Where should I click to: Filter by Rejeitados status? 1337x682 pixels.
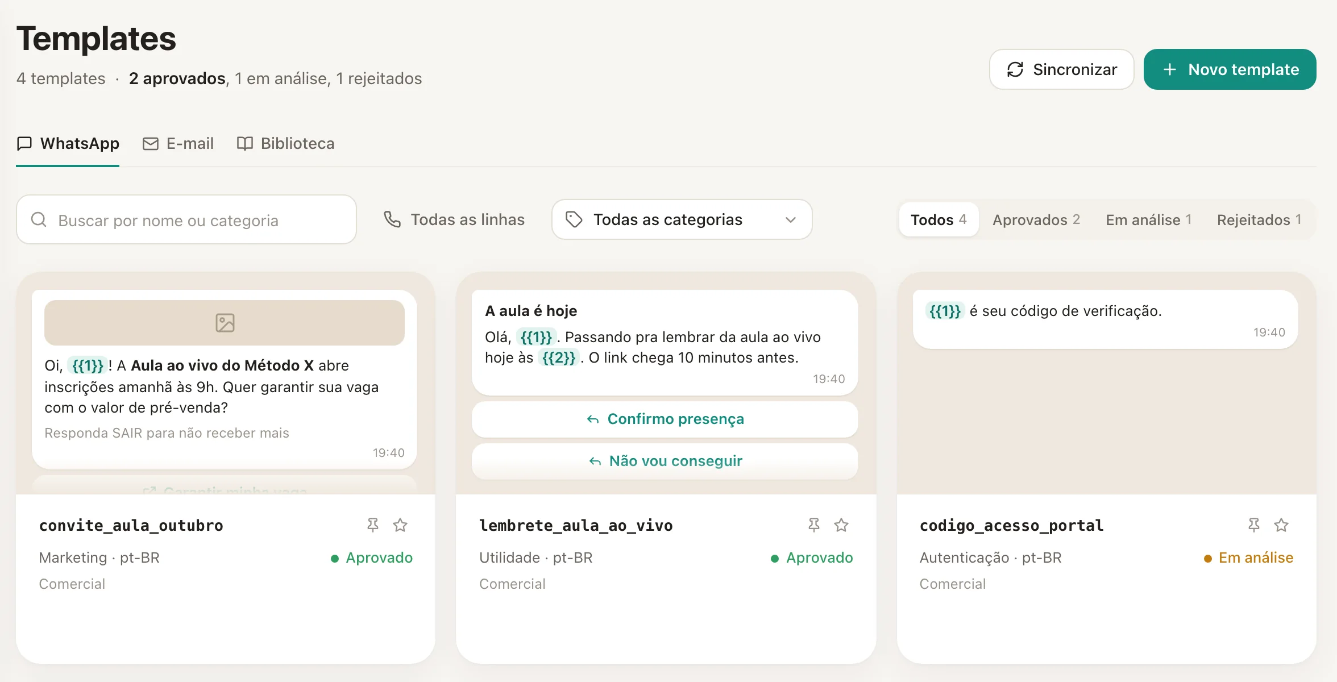(1259, 219)
